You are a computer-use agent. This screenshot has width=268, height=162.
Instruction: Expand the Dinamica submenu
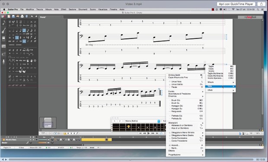[185, 96]
